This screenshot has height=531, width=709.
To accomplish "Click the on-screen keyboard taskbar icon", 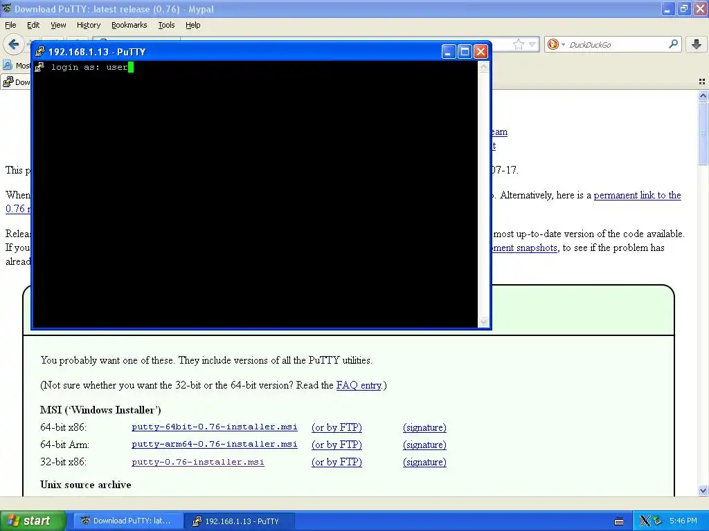I will tap(619, 521).
